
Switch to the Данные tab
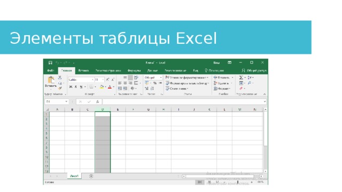pyautogui.click(x=152, y=70)
